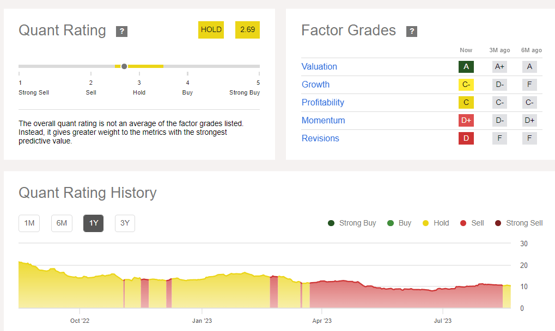Switch chart to 3Y range
Image resolution: width=555 pixels, height=331 pixels.
pos(125,223)
